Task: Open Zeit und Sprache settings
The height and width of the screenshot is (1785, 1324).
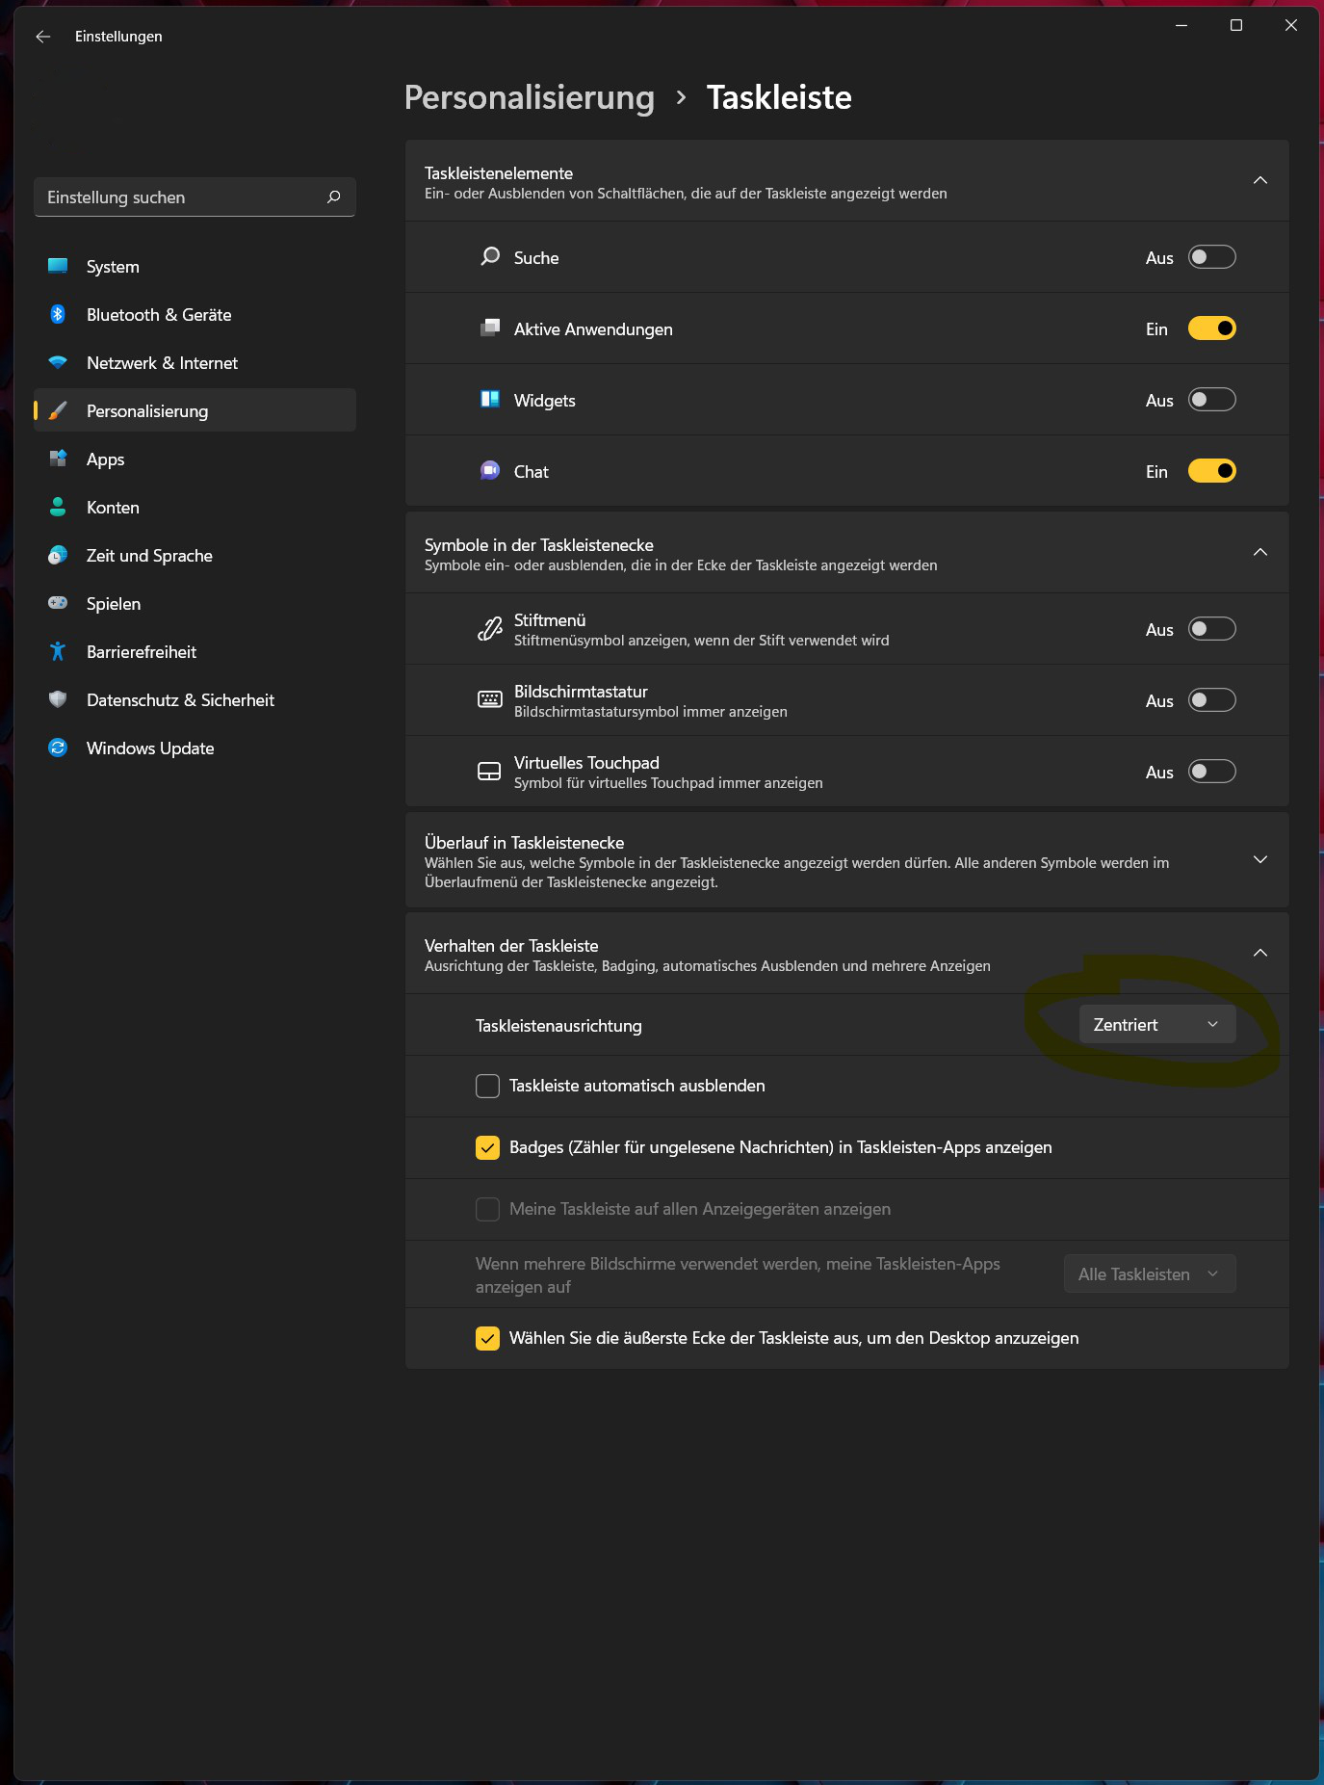Action: [195, 555]
